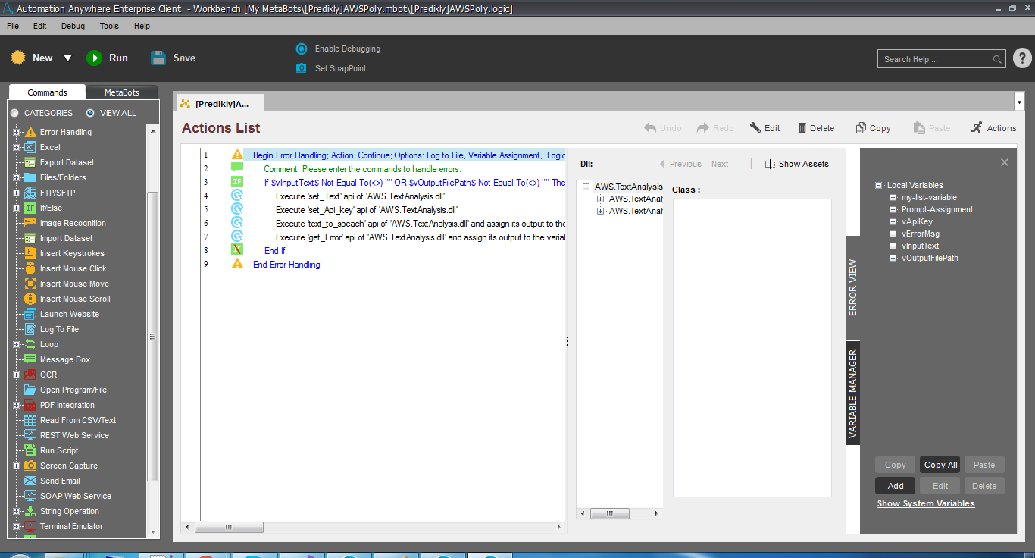Viewport: 1035px width, 558px height.
Task: Select the CATEGORIES radio button
Action: tap(14, 113)
